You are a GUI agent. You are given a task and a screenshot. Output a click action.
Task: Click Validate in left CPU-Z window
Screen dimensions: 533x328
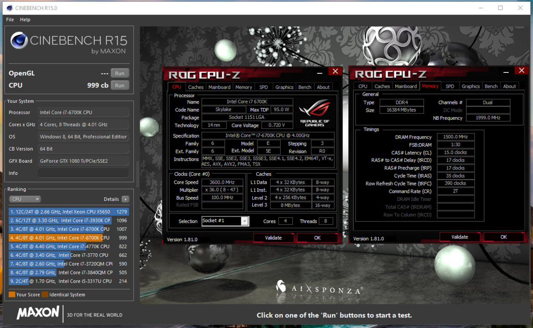[x=273, y=238]
